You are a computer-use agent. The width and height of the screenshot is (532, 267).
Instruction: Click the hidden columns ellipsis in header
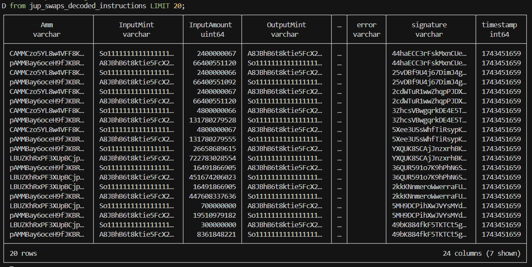pos(339,25)
